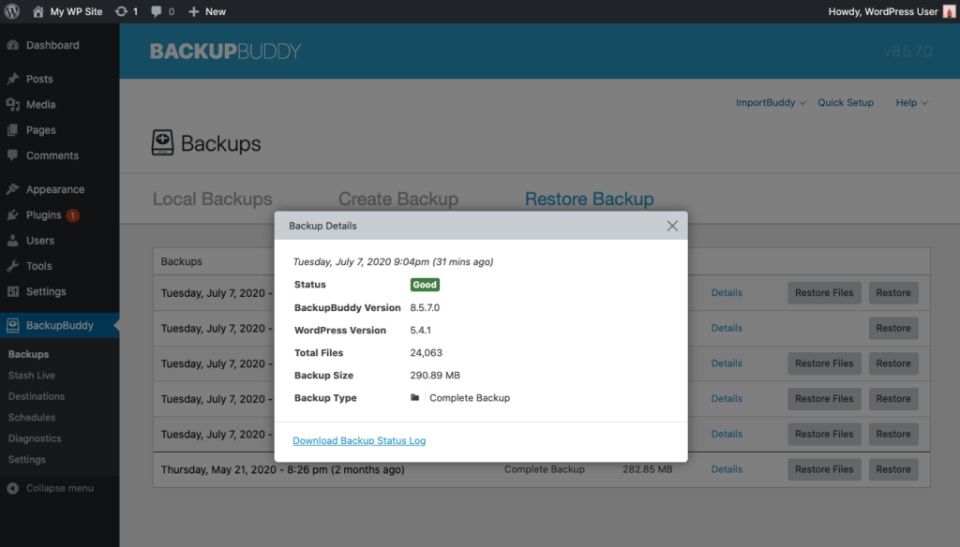Click the Pages icon in sidebar
This screenshot has width=960, height=547.
[x=13, y=129]
